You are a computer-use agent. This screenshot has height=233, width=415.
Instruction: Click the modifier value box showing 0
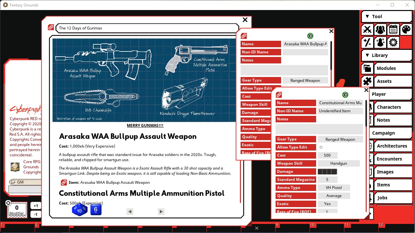(x=17, y=208)
